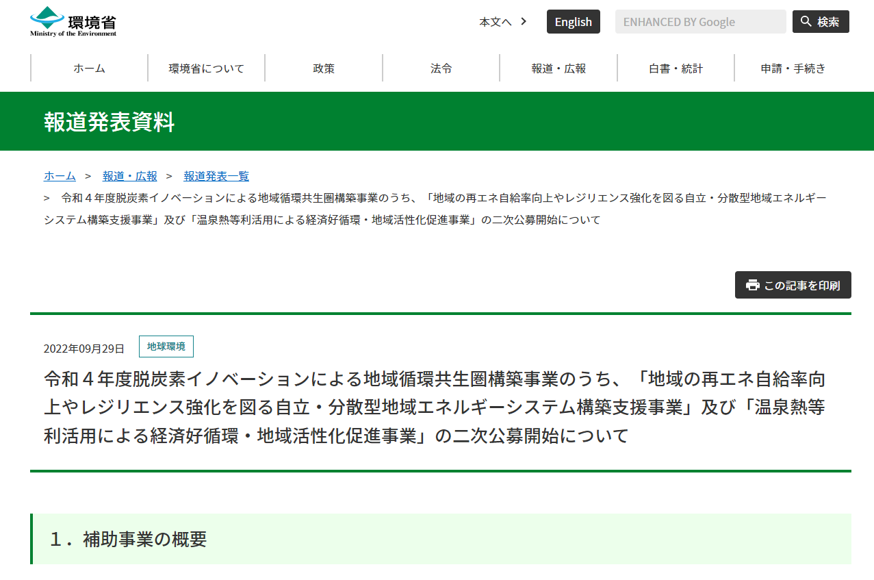
Task: Click the 1．補助事業の概要 section heading
Action: 128,539
